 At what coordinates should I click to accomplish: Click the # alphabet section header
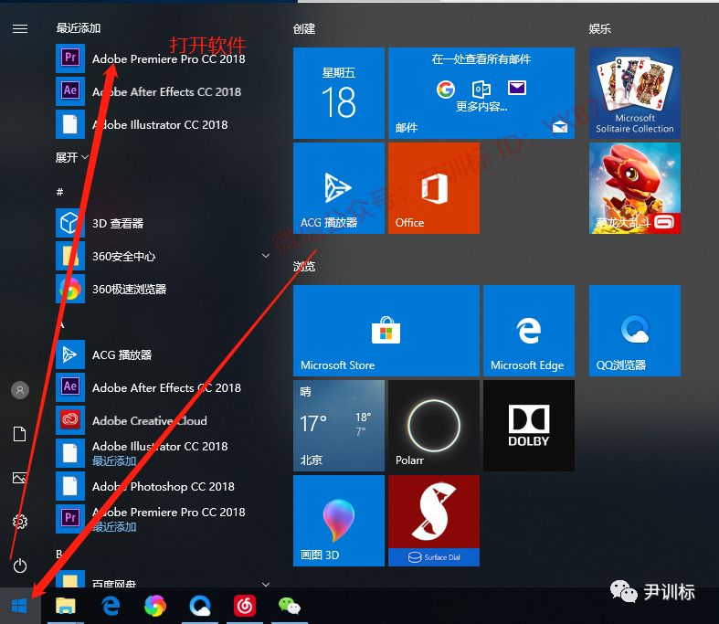[59, 192]
